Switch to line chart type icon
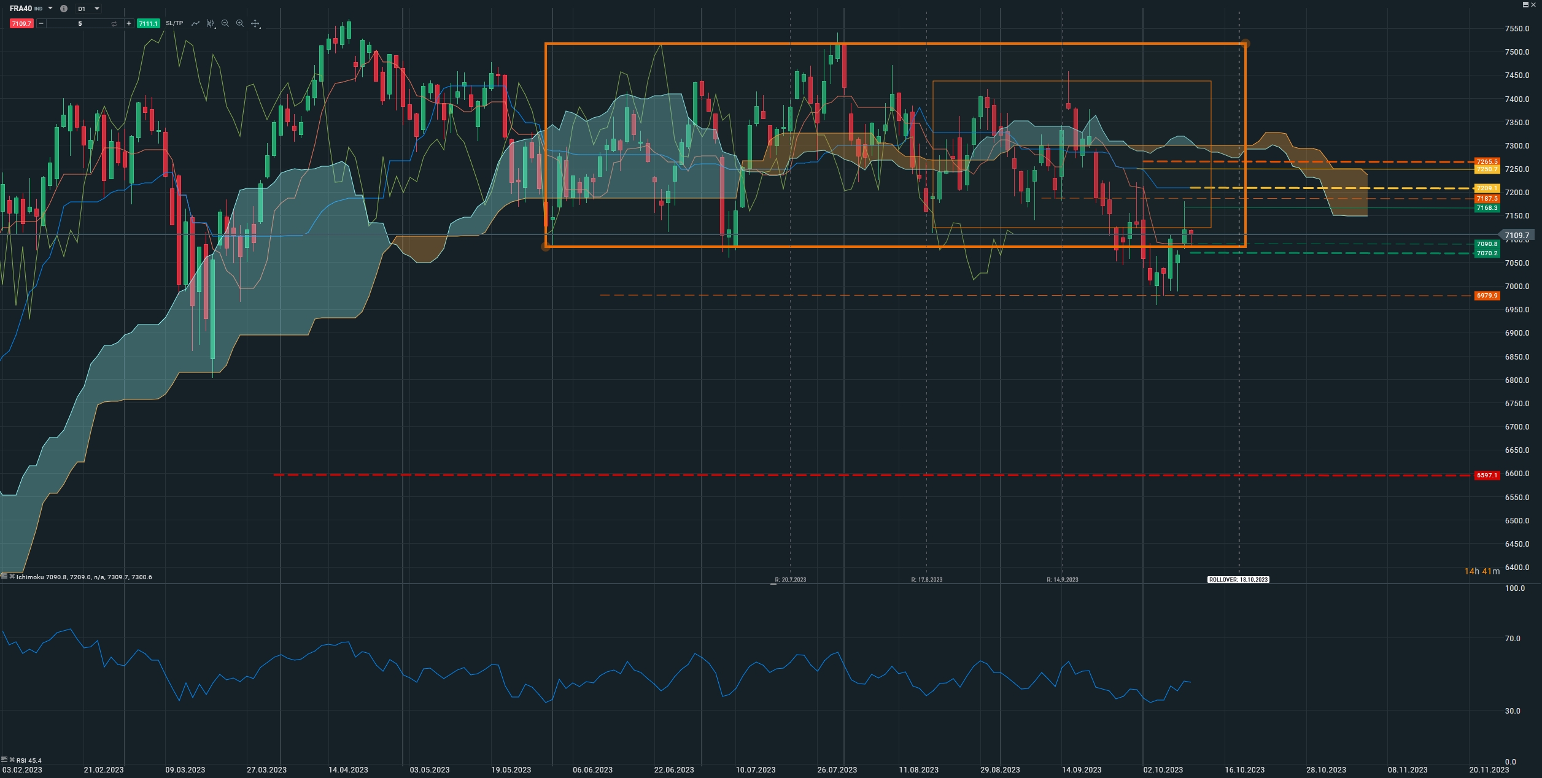 click(195, 23)
